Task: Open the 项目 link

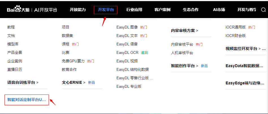Action: 66,27
